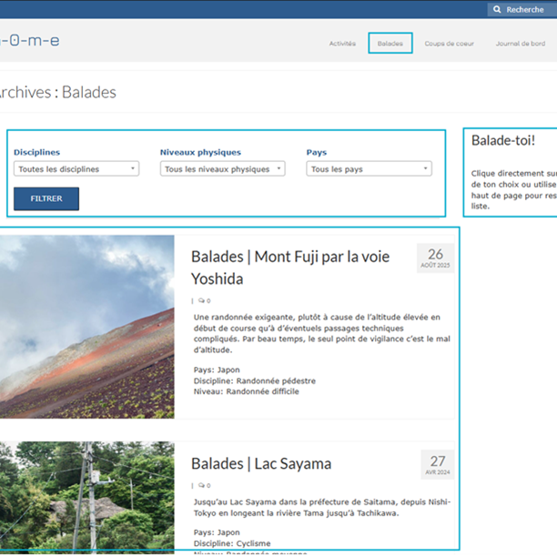Expand the Tous les pays dropdown
Screen dimensions: 557x557
point(370,168)
